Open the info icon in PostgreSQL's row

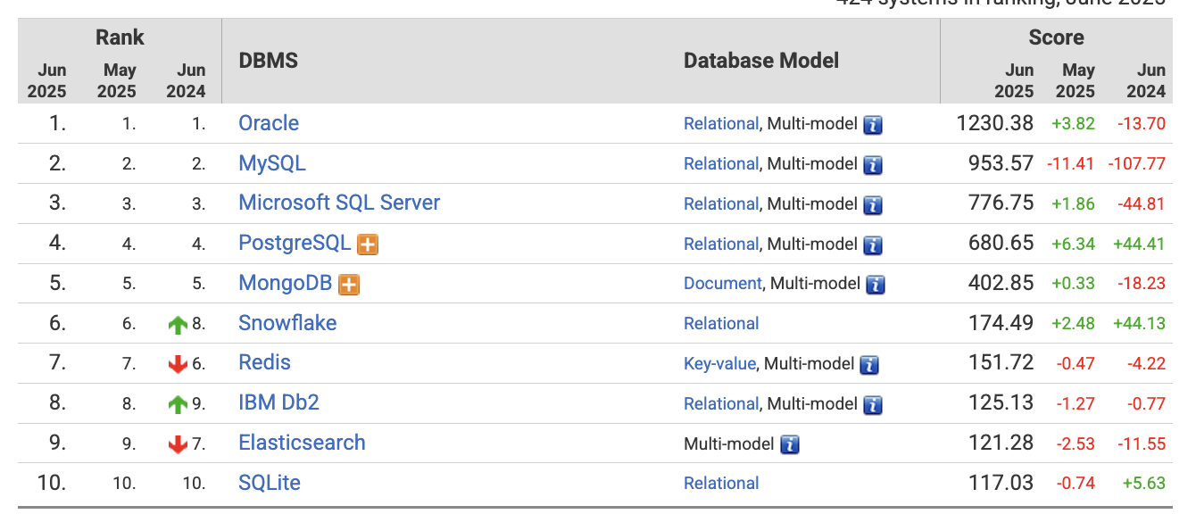(873, 245)
